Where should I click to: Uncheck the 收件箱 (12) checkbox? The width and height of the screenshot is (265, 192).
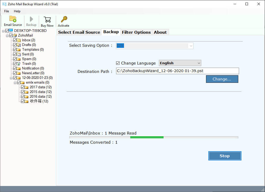point(23,101)
